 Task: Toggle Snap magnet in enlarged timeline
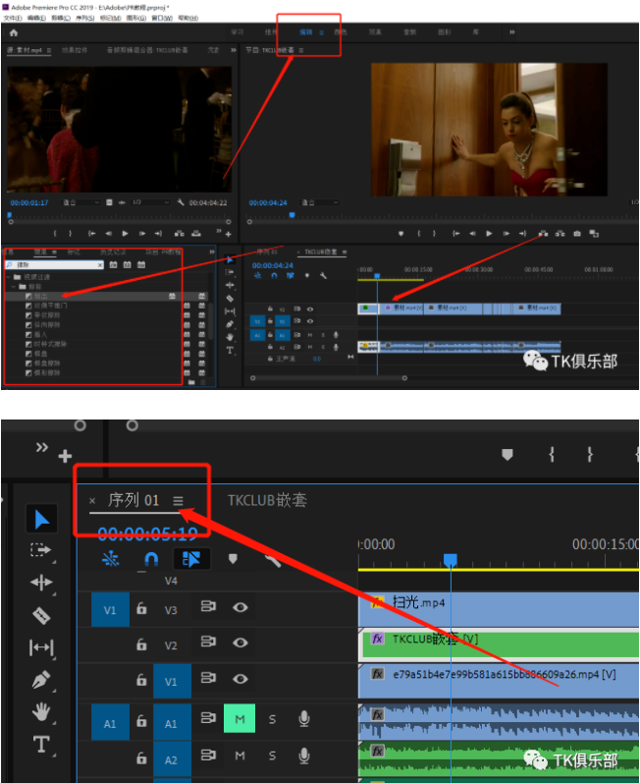tap(151, 559)
